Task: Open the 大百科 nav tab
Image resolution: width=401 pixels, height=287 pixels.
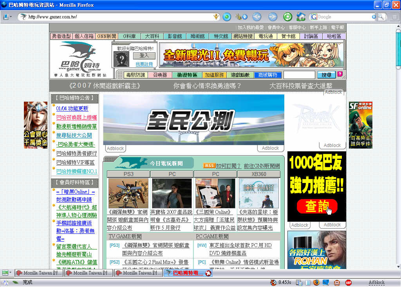Action: click(152, 36)
